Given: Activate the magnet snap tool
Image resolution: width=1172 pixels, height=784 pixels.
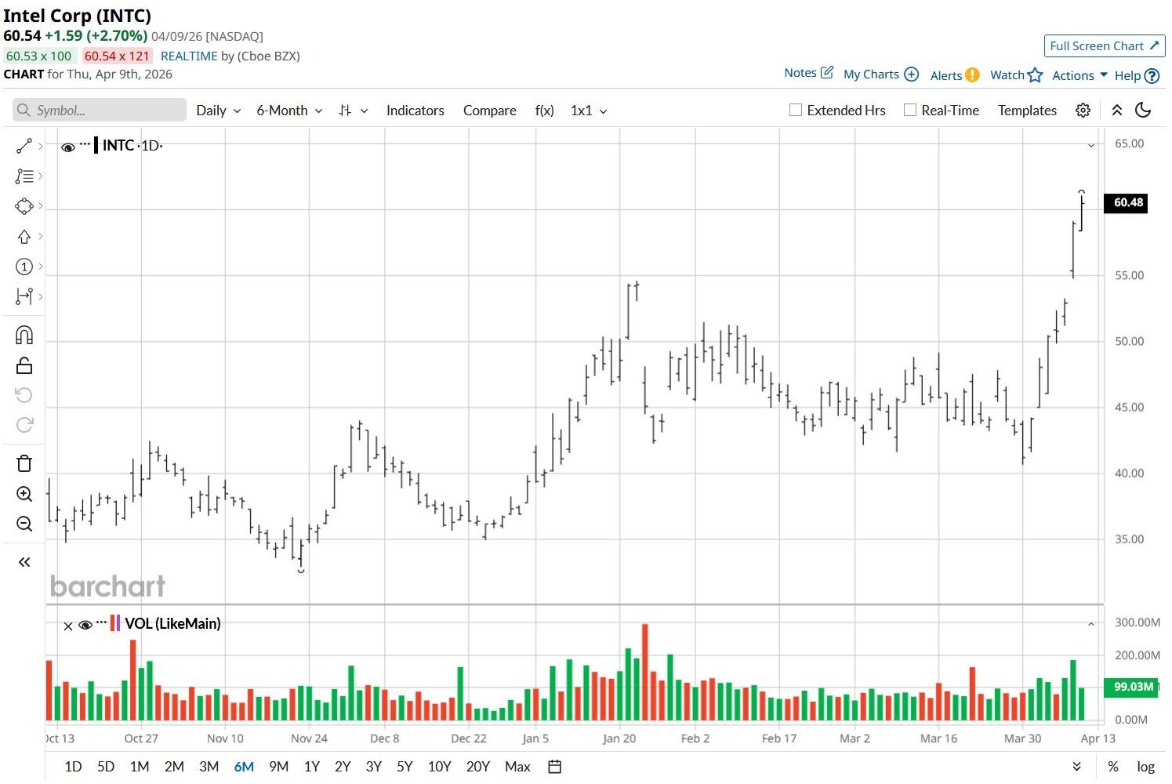Looking at the screenshot, I should (24, 336).
